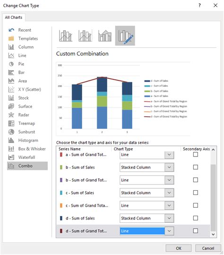The image size is (224, 255).
Task: Open chart type dropdown for b - Sum of Grand Total
Action: pos(169,180)
